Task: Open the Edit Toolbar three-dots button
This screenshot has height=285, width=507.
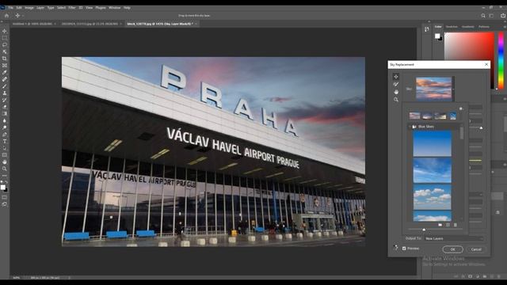Action: tap(5, 176)
